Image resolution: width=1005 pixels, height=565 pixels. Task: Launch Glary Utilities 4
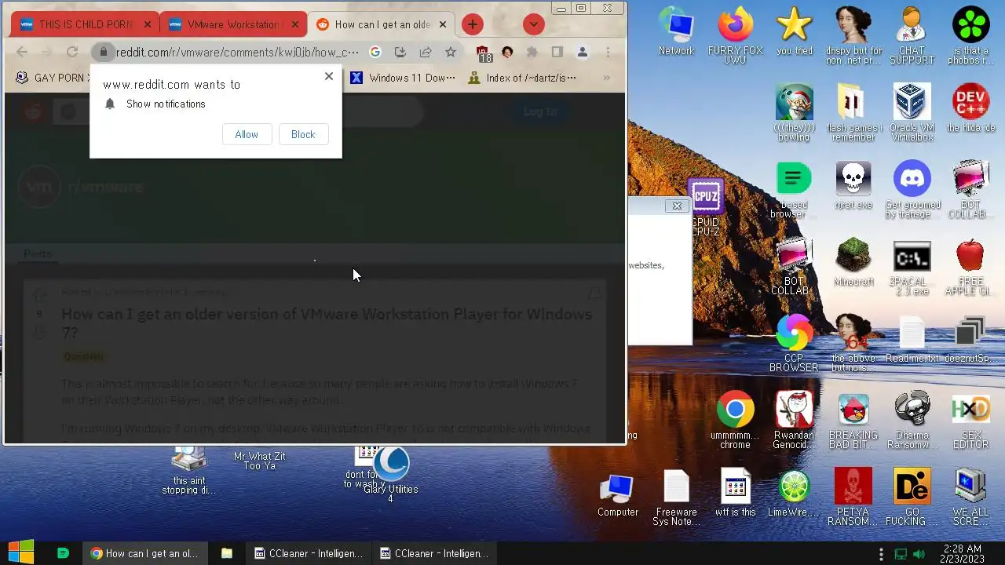coord(391,475)
